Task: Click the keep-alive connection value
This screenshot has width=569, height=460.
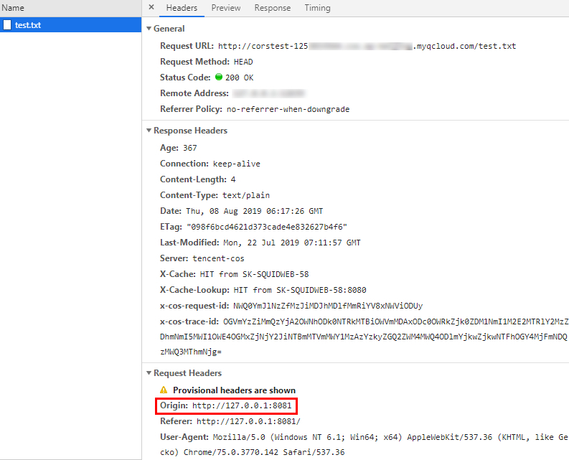Action: click(x=237, y=164)
